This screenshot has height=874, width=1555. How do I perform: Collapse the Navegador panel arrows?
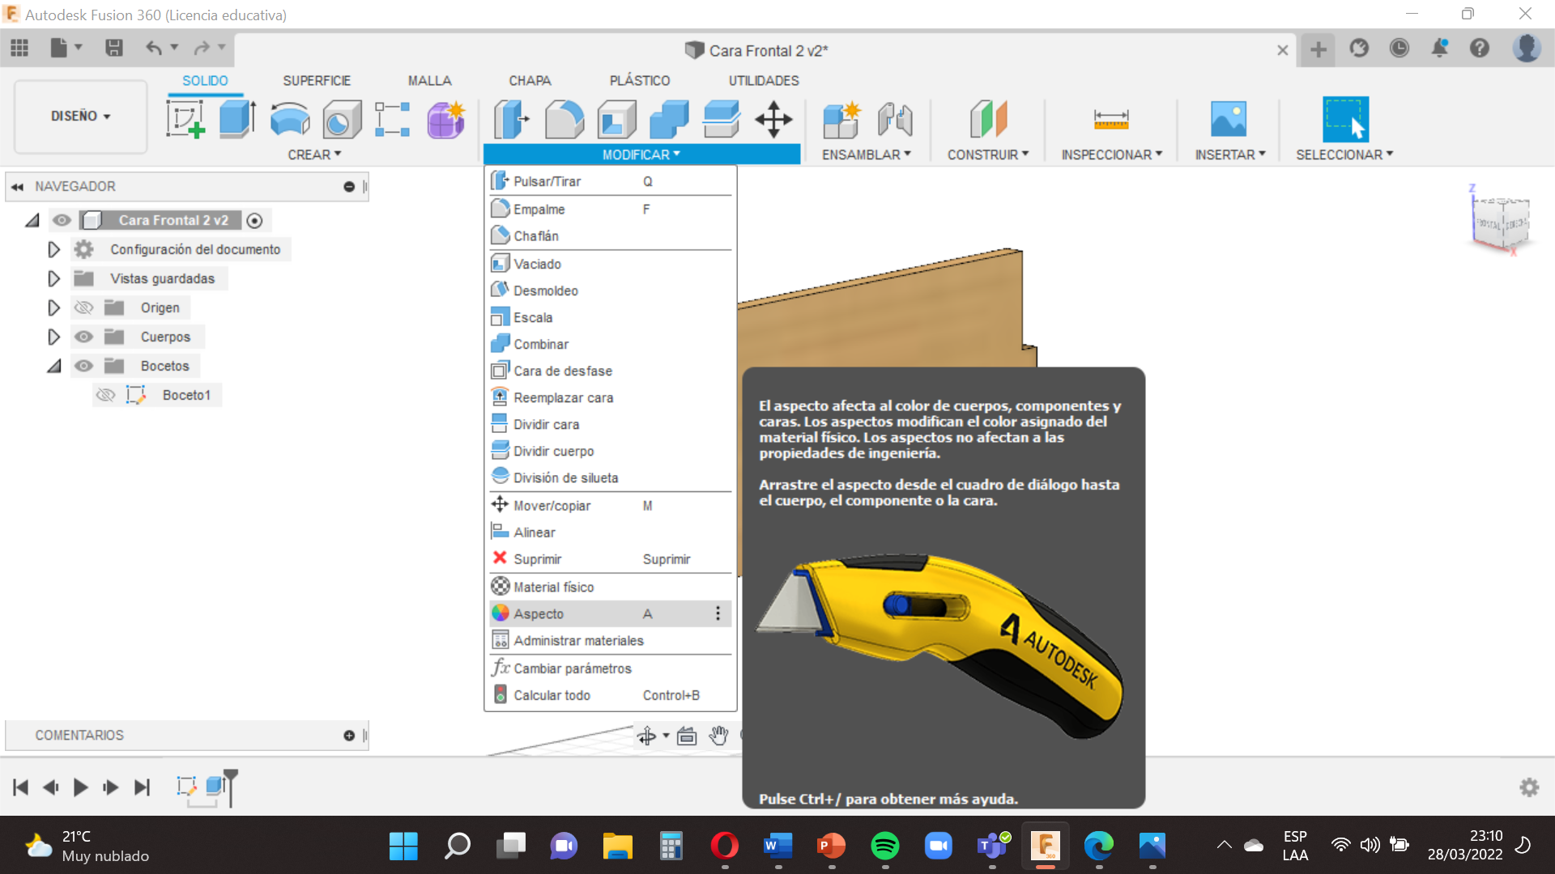17,186
